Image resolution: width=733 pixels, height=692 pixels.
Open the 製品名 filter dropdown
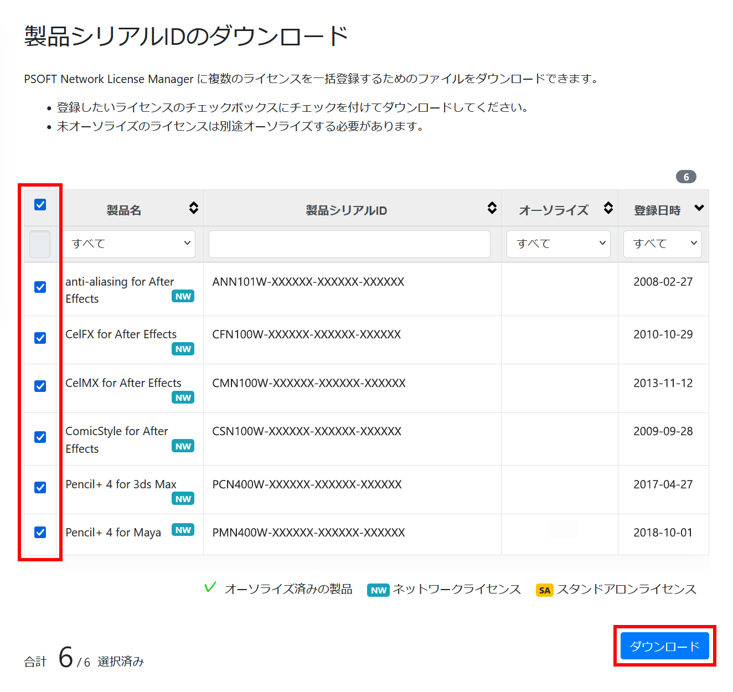tap(129, 244)
